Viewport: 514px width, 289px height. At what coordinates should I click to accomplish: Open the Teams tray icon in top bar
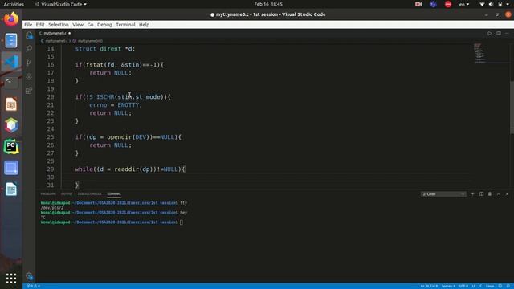coord(433,4)
